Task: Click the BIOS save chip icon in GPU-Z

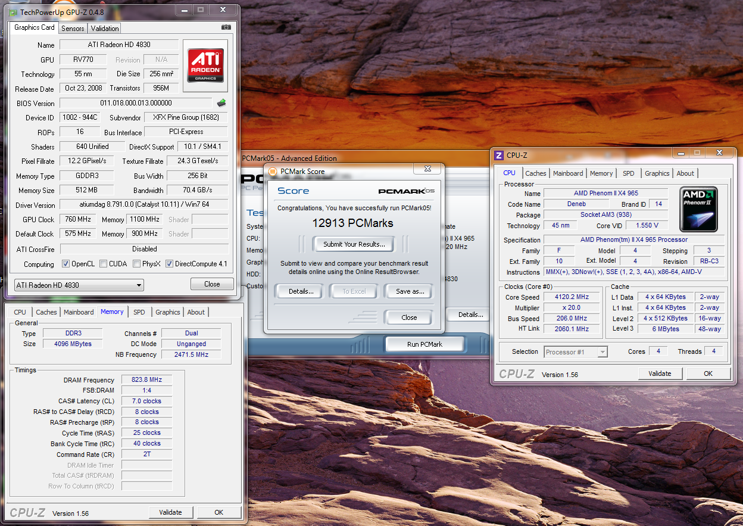Action: pos(221,102)
